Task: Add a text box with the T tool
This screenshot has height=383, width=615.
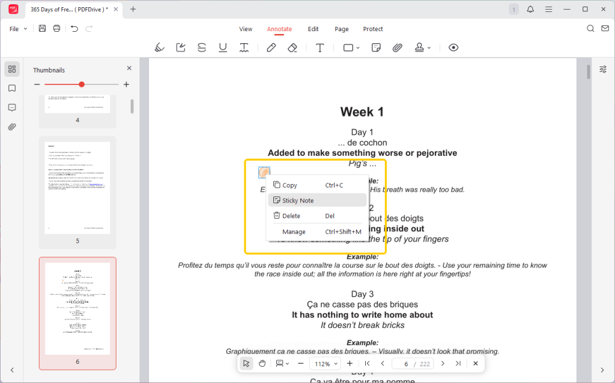Action: click(320, 48)
